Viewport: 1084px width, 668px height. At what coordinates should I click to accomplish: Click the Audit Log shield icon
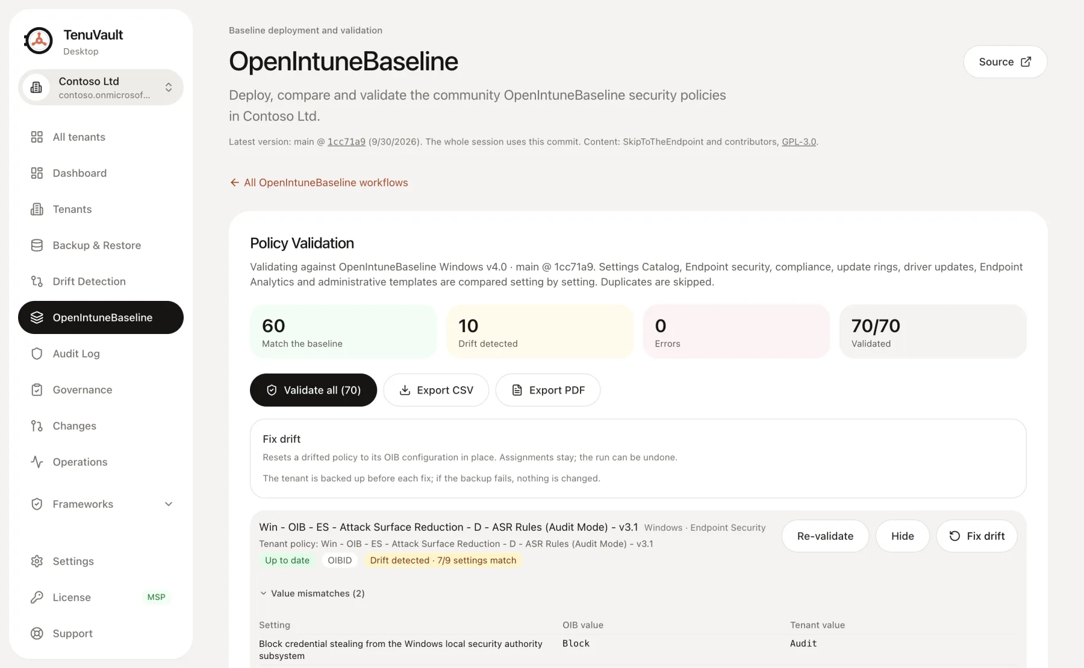pos(37,354)
